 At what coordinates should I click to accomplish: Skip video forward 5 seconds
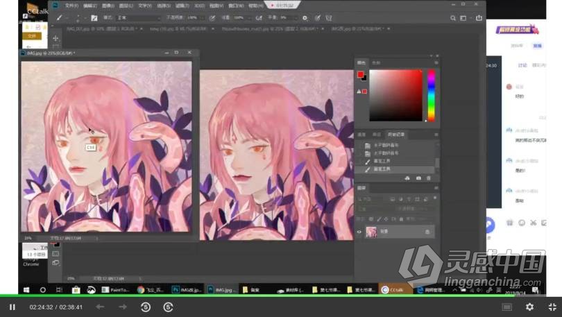[x=168, y=307]
